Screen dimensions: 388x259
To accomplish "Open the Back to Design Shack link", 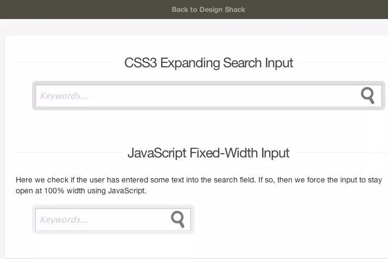I will [x=208, y=9].
